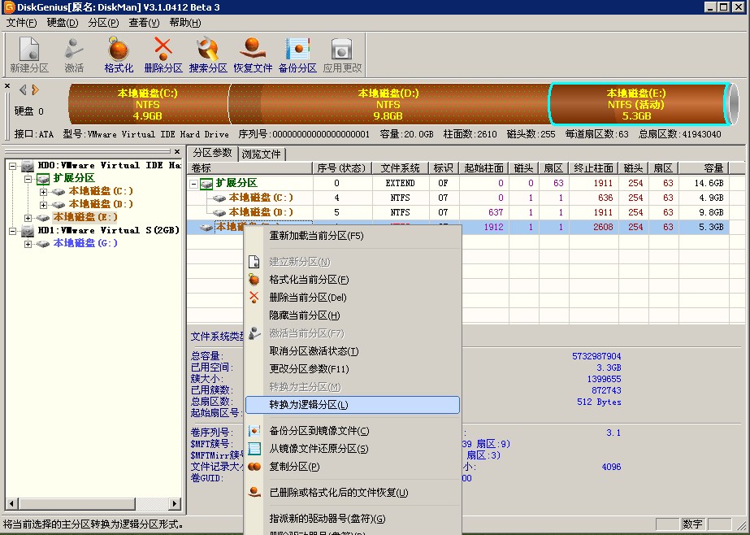Choose 取消分区激活状态(T) from context menu

353,351
